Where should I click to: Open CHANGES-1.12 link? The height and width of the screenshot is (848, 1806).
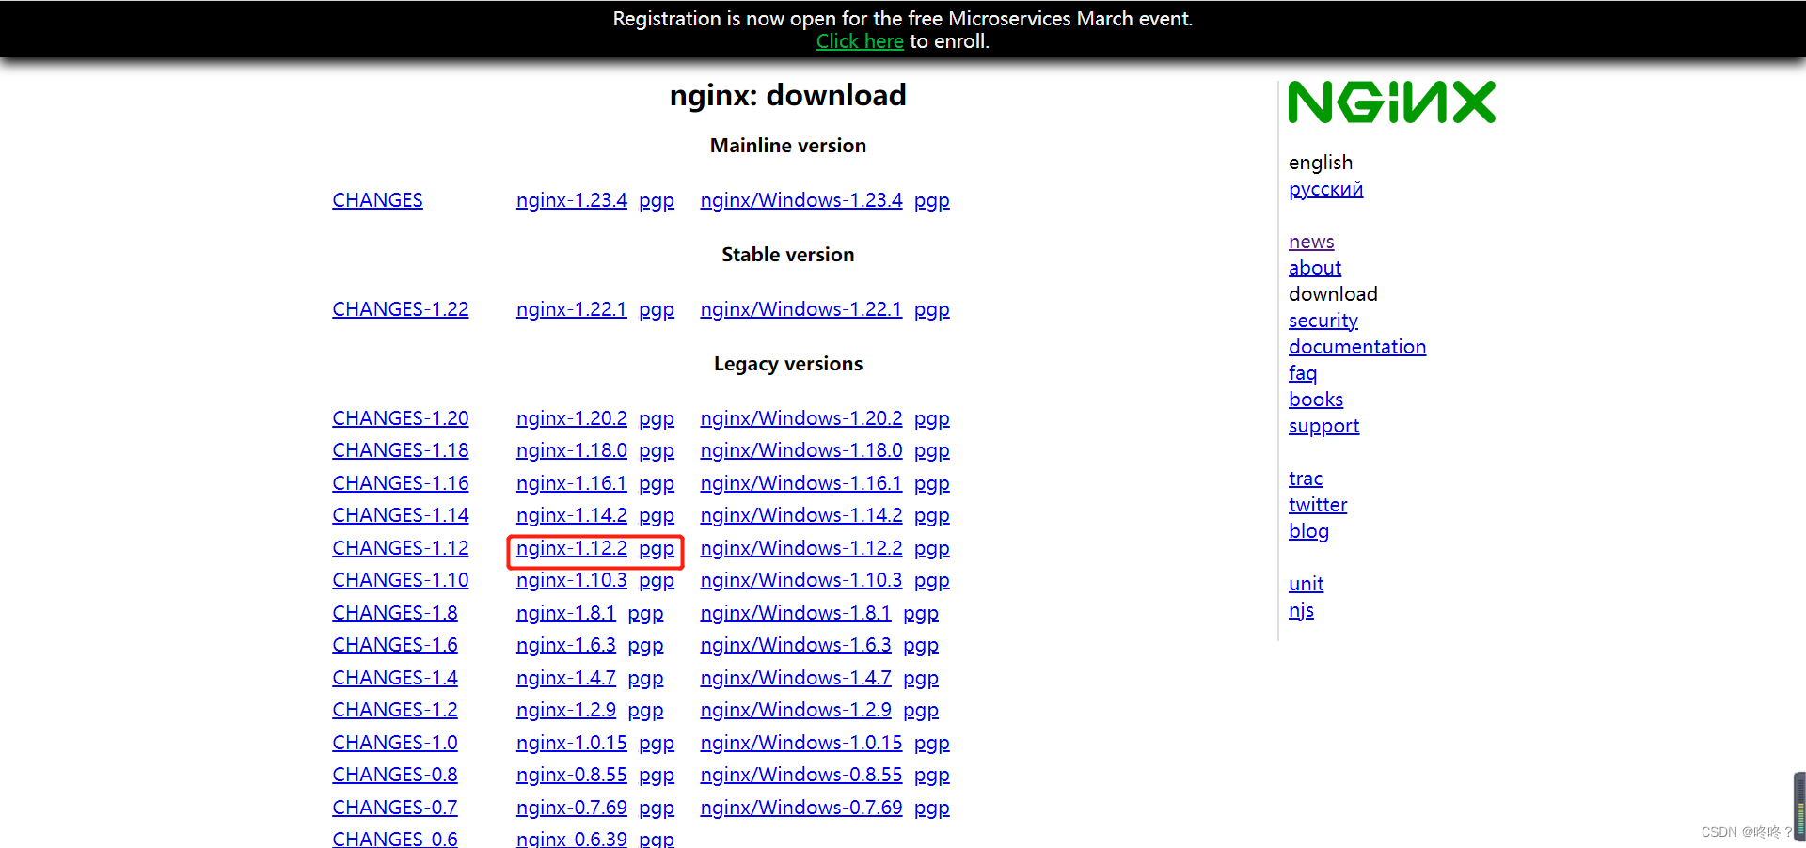point(400,548)
